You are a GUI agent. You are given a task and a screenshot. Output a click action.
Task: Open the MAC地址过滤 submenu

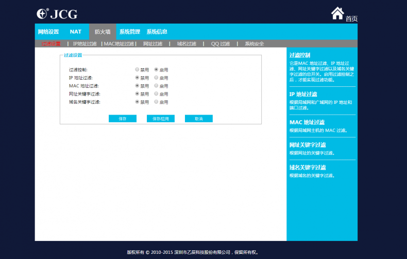[119, 44]
